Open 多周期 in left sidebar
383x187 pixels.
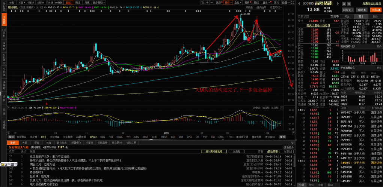coord(4,85)
